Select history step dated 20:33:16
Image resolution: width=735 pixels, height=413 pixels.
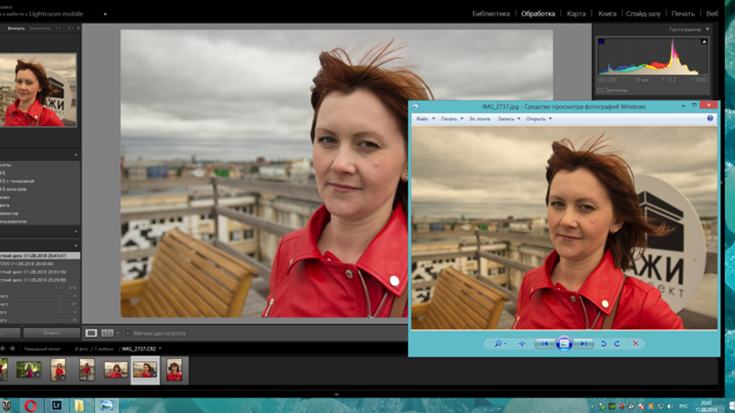(x=40, y=272)
